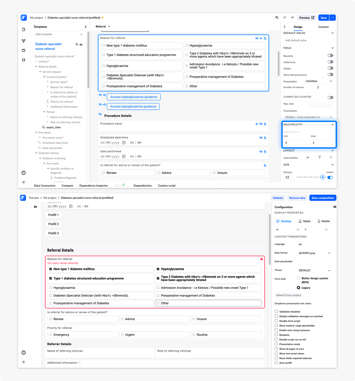This screenshot has height=381, width=355.
Task: Collapse the Multiplicity section
Action: pyautogui.click(x=332, y=124)
